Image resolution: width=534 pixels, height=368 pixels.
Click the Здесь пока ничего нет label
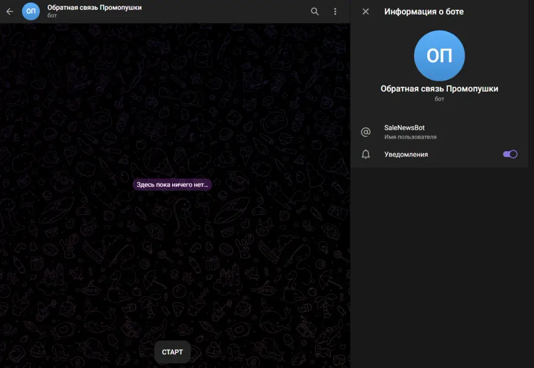pyautogui.click(x=172, y=185)
